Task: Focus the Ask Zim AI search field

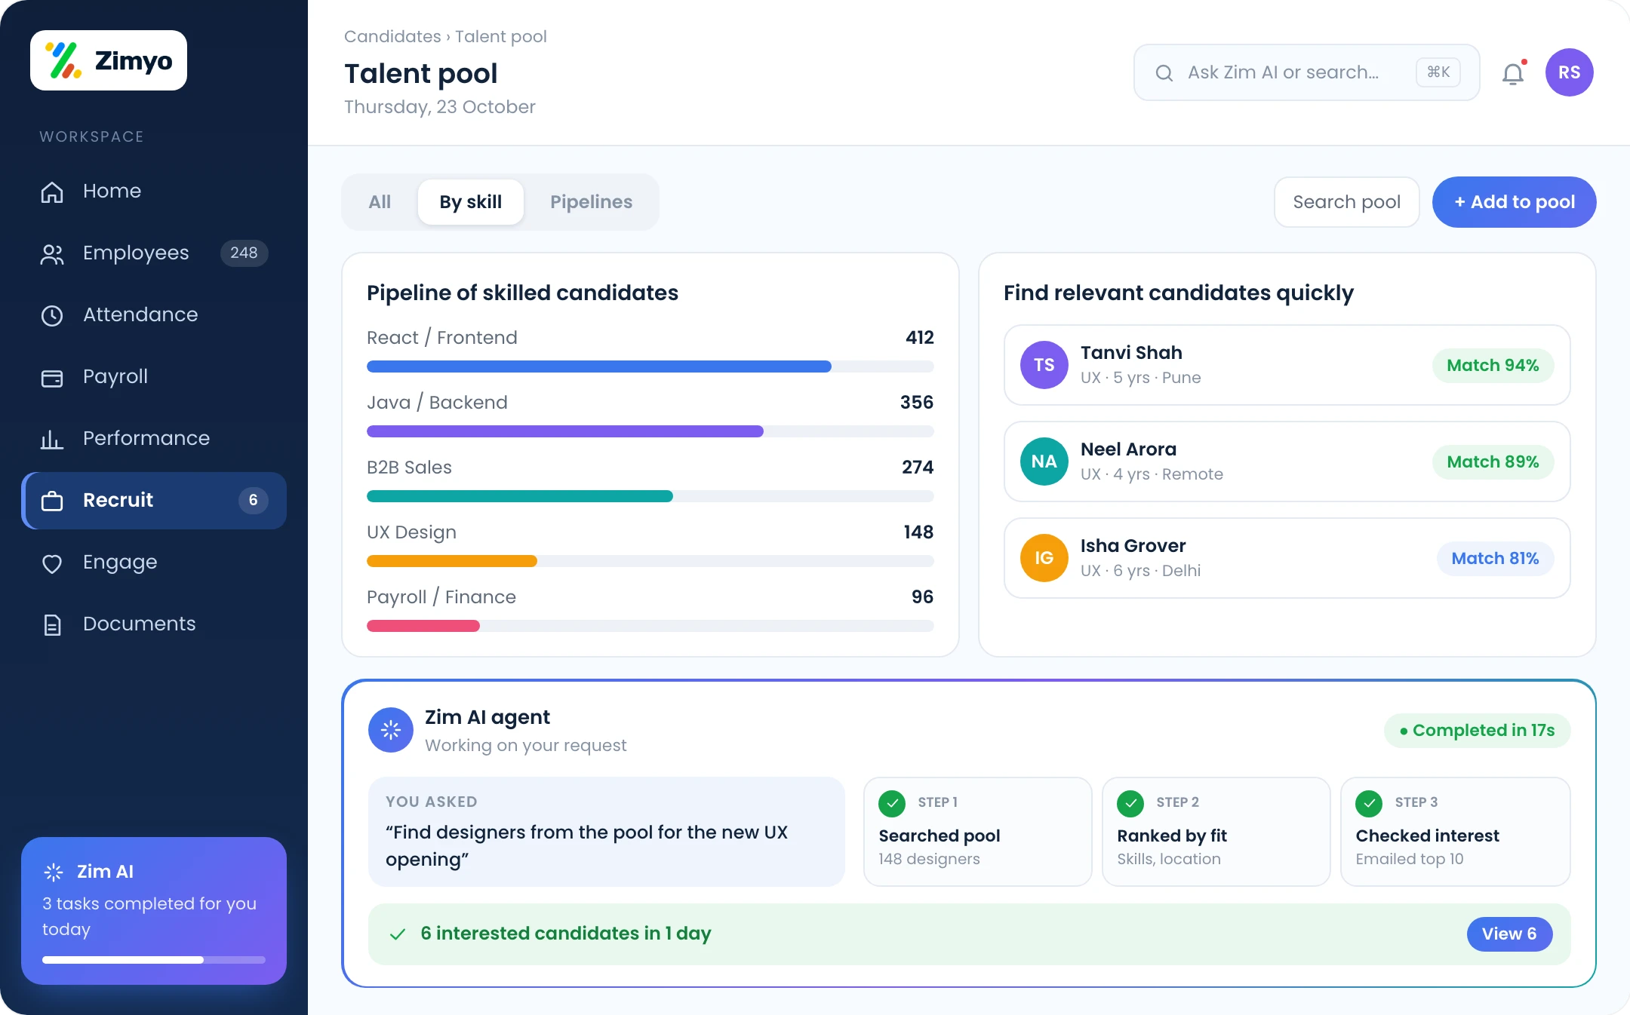Action: 1307,72
